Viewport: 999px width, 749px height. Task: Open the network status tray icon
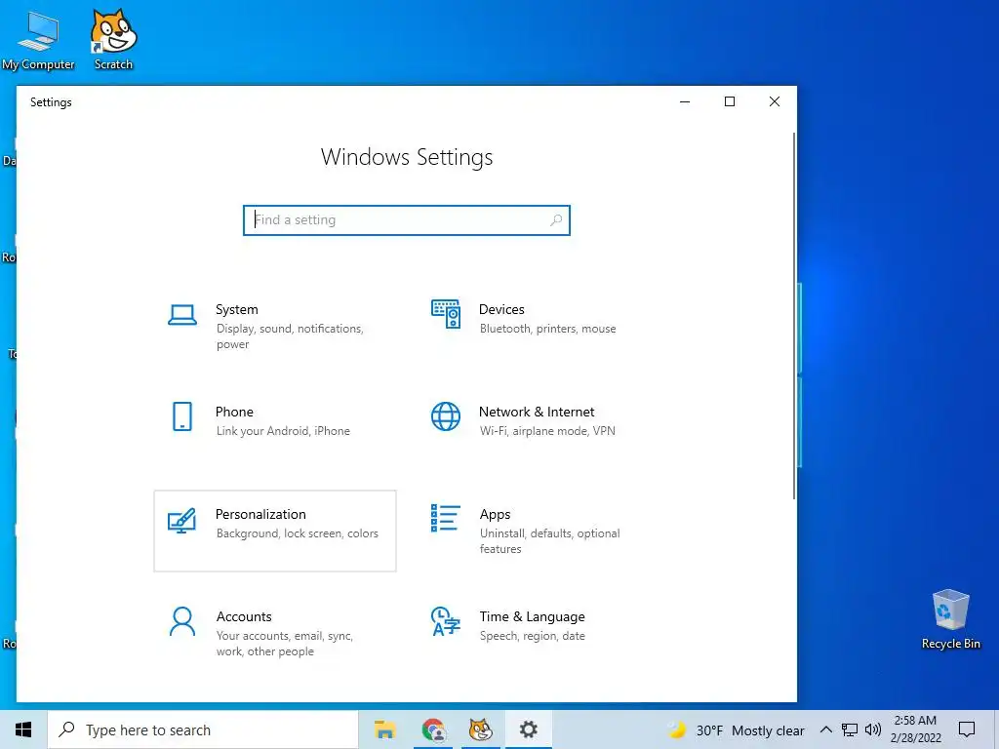(x=850, y=729)
